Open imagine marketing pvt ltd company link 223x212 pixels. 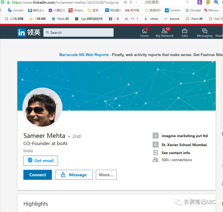[x=185, y=136]
